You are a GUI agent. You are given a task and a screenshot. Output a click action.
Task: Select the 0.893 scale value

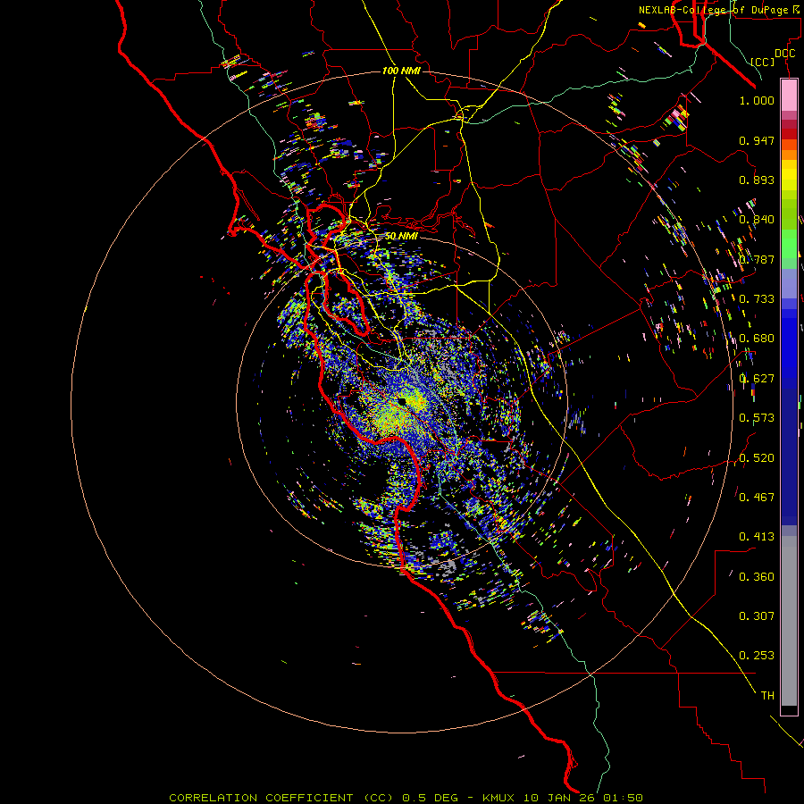[x=757, y=180]
